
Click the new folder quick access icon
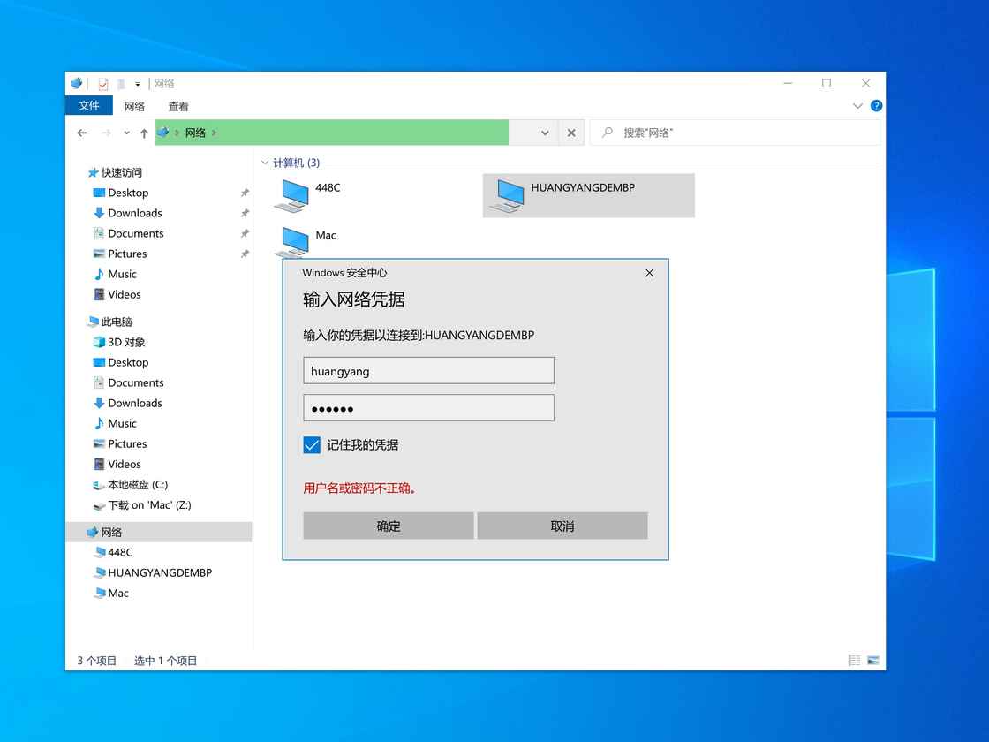(x=120, y=83)
